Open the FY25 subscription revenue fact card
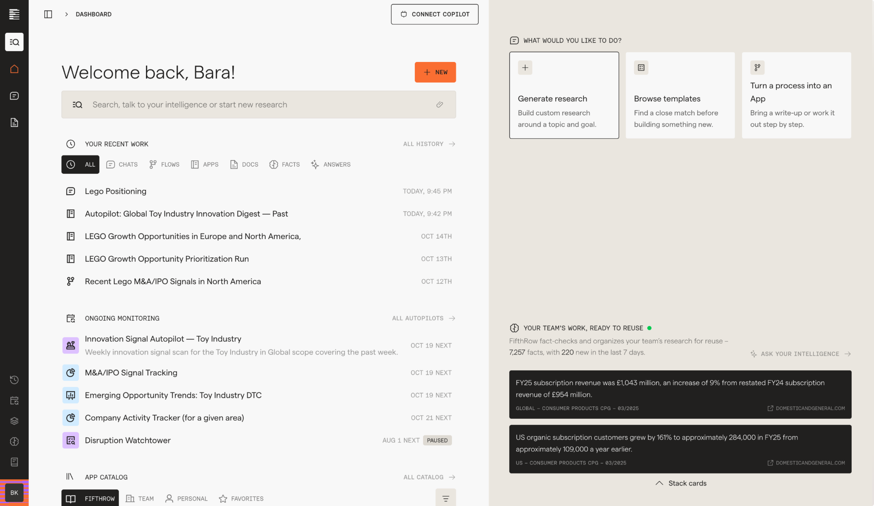 coord(680,395)
